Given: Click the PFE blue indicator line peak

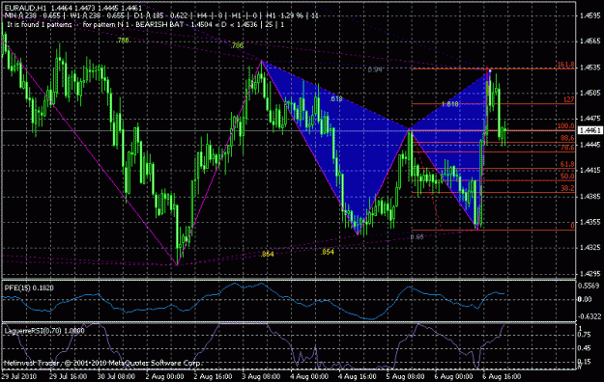Looking at the screenshot, I should [234, 284].
